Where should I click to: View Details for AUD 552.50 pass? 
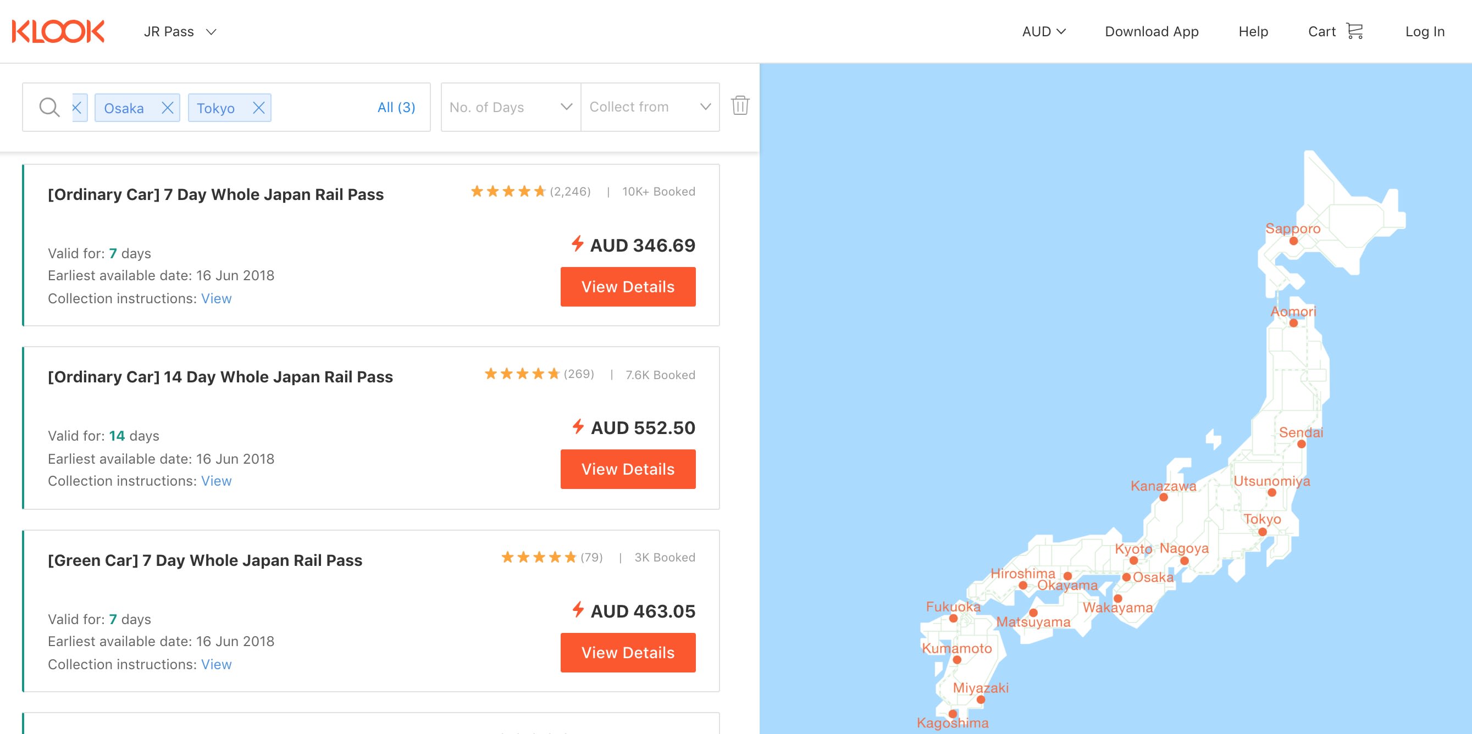627,469
